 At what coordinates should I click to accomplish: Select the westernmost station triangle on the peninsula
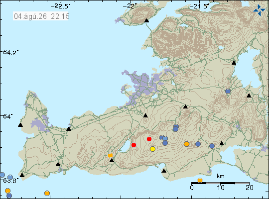tap(20, 125)
